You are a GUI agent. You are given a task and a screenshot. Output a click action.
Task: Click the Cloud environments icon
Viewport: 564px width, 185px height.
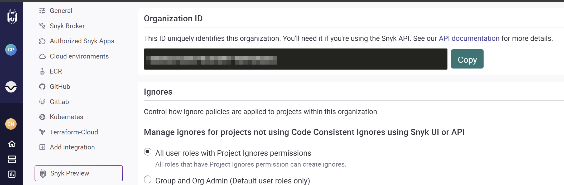[x=42, y=56]
